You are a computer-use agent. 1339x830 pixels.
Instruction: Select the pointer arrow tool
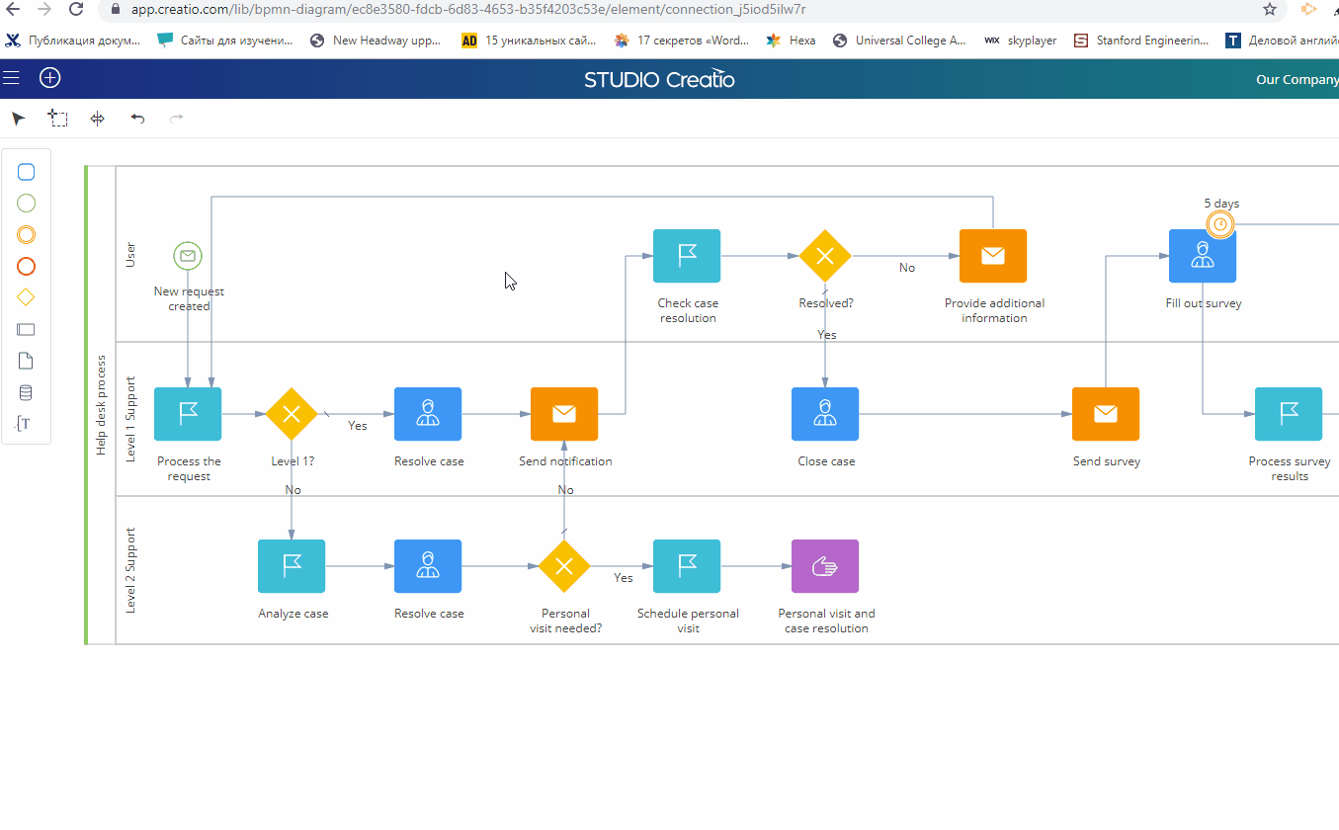point(18,119)
